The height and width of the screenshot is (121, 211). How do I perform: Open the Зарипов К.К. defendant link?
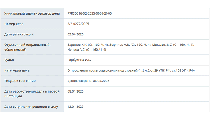click(x=77, y=45)
